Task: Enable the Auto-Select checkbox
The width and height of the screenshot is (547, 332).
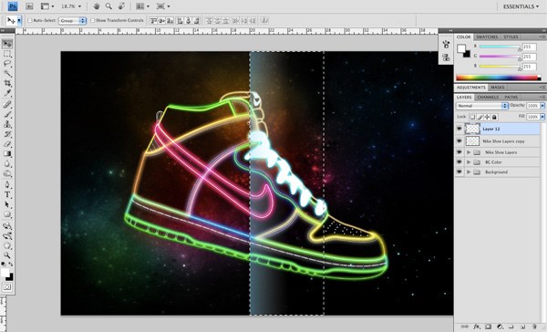Action: (x=30, y=21)
